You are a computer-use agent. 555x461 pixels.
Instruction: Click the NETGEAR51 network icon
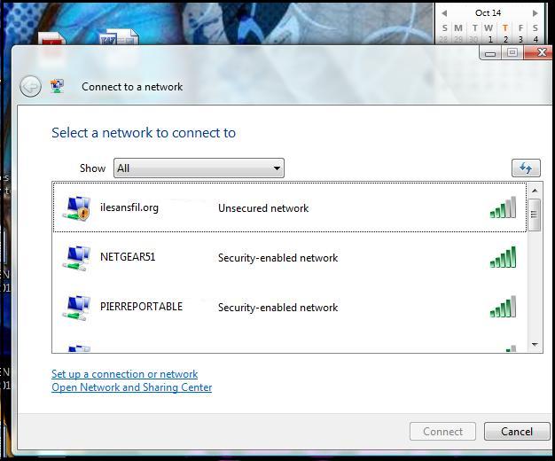pyautogui.click(x=76, y=258)
